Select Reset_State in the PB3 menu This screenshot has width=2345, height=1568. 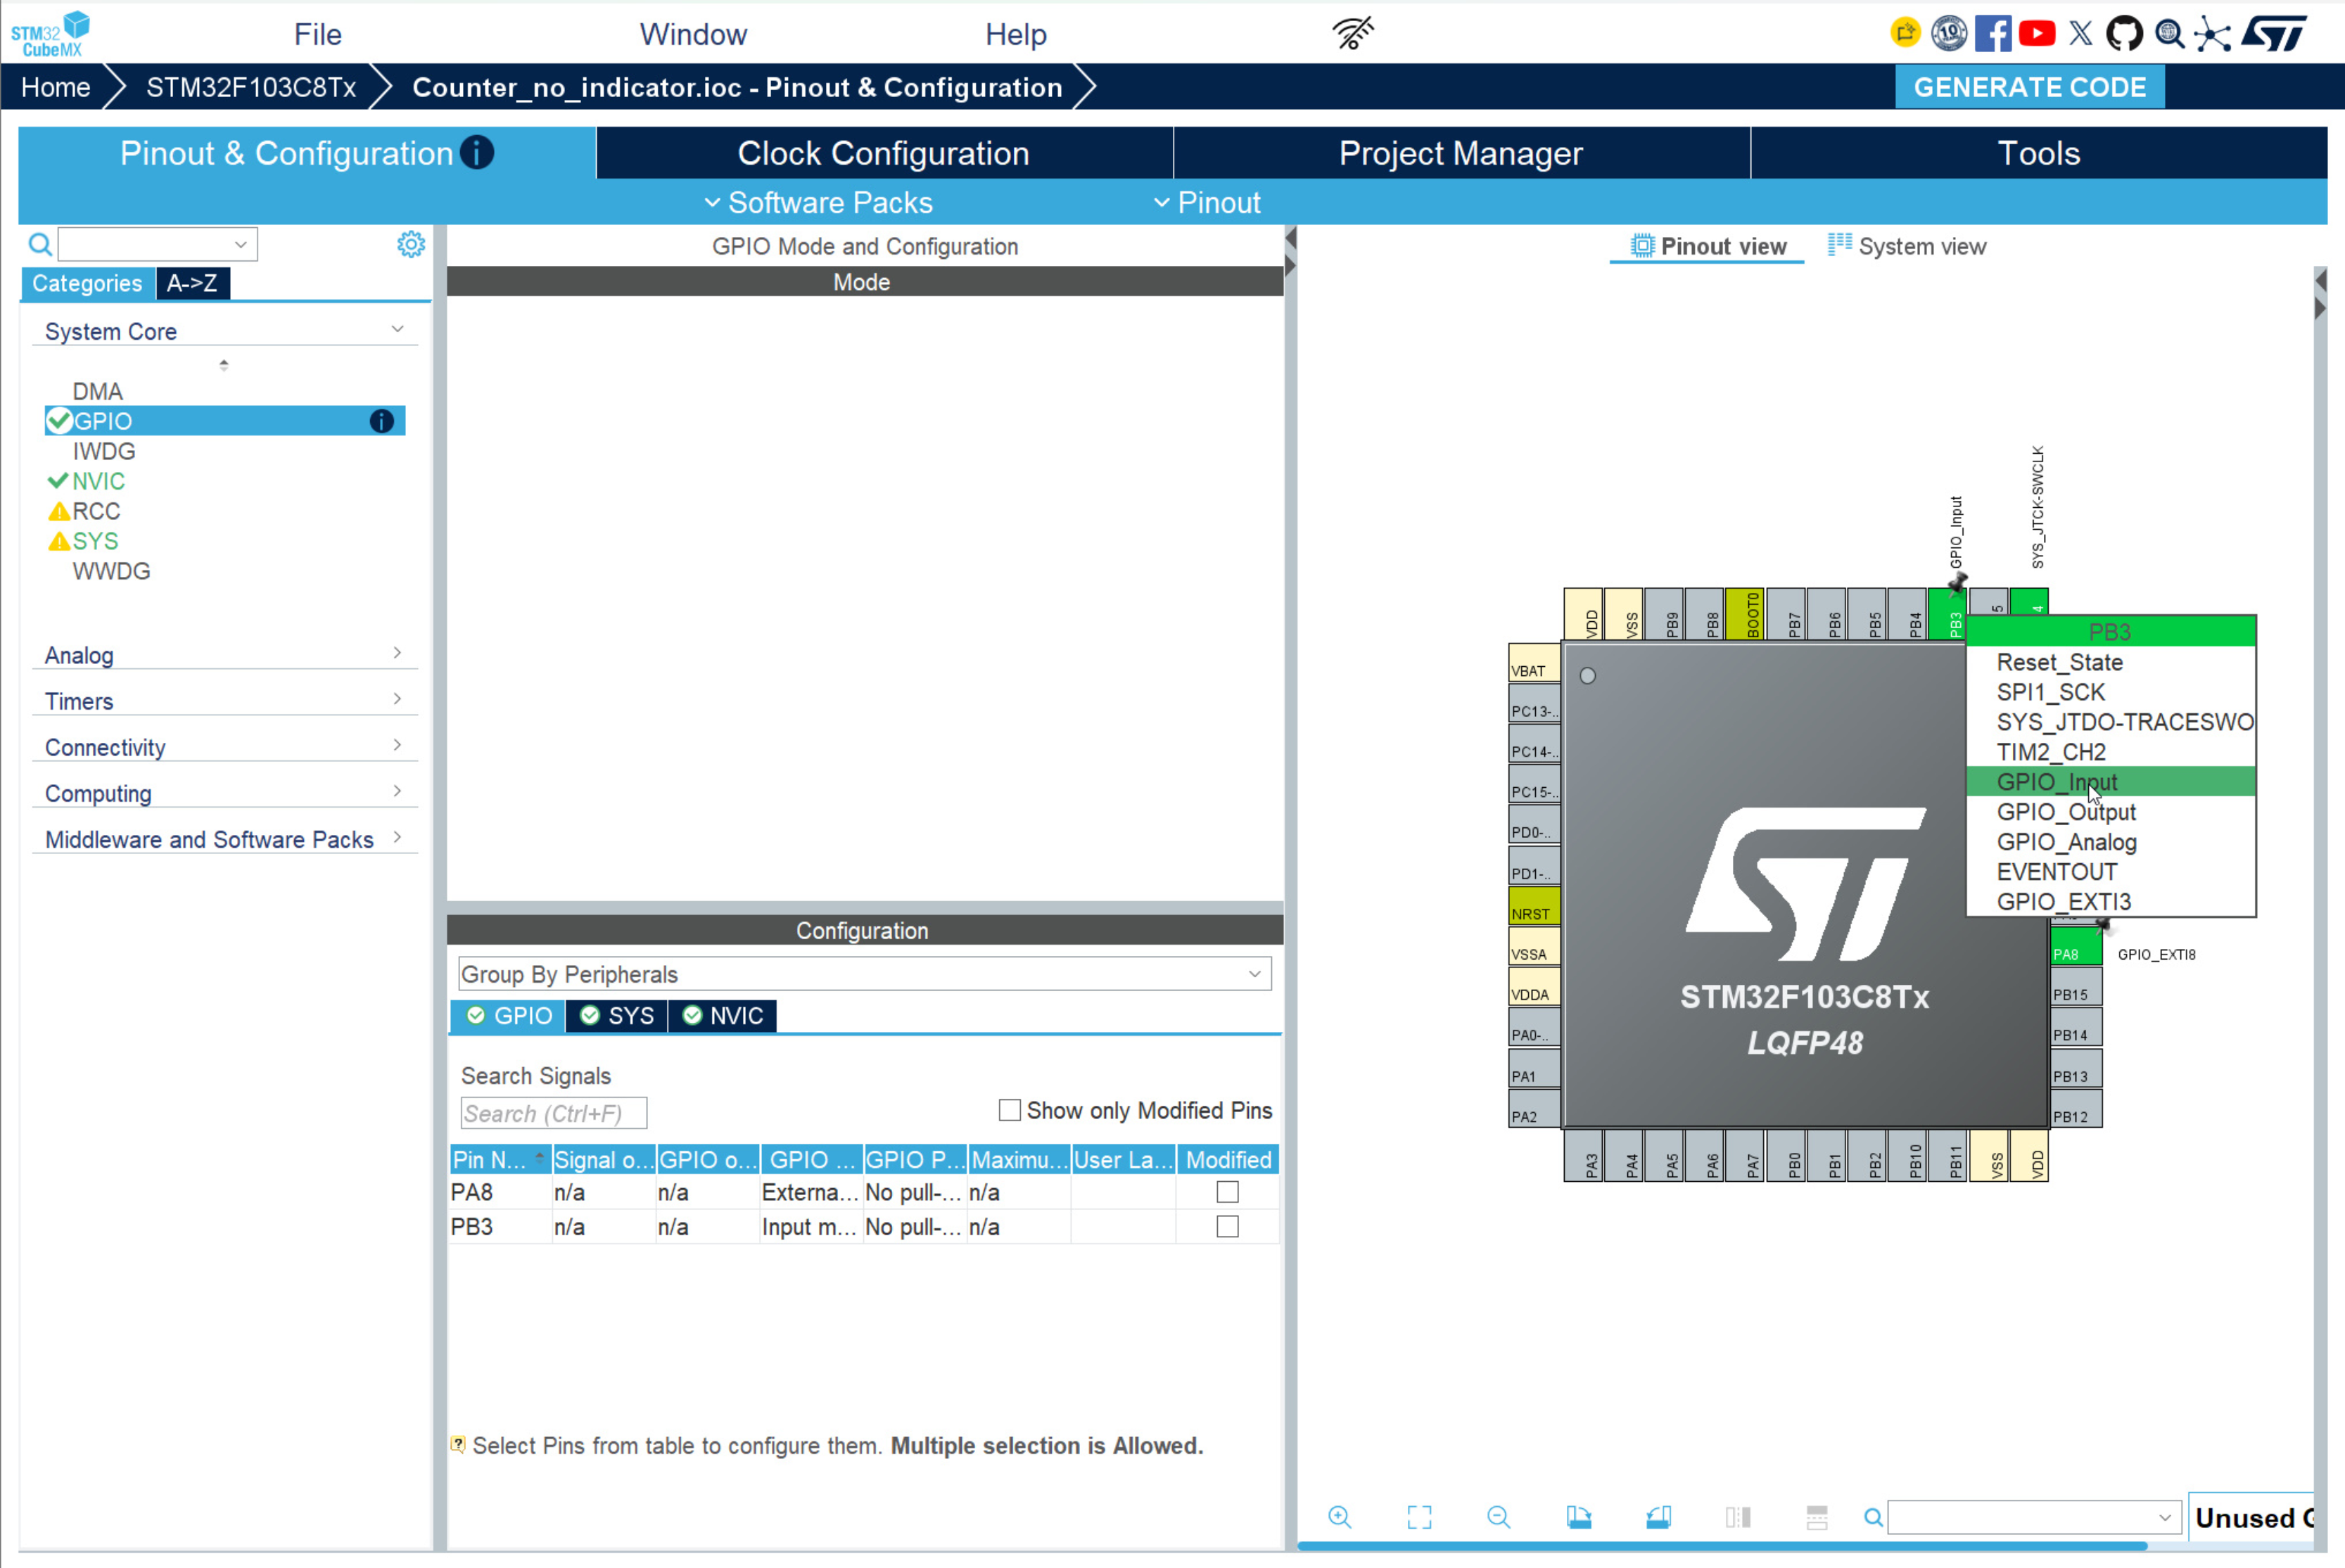tap(2111, 662)
